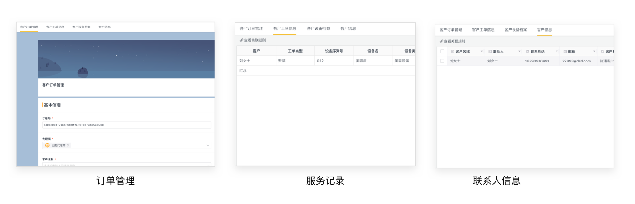Switch to 客户设备档案 tab in service record window
This screenshot has width=635, height=204.
point(318,28)
